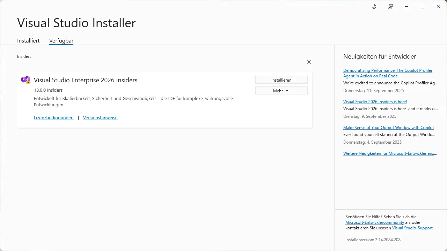
Task: Open 'Visual Studio 2026 Insiders is here!' news
Action: pyautogui.click(x=375, y=102)
